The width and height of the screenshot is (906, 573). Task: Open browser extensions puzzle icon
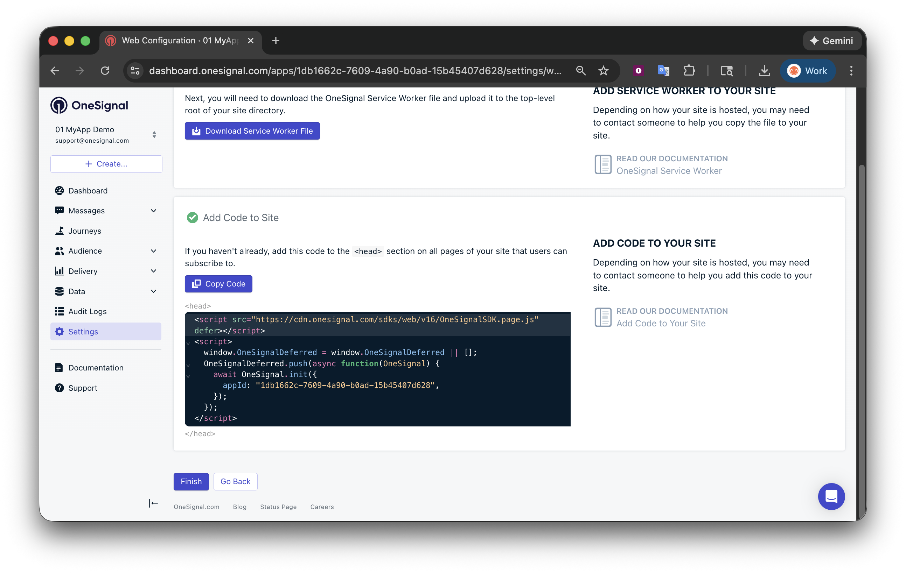[x=689, y=71]
